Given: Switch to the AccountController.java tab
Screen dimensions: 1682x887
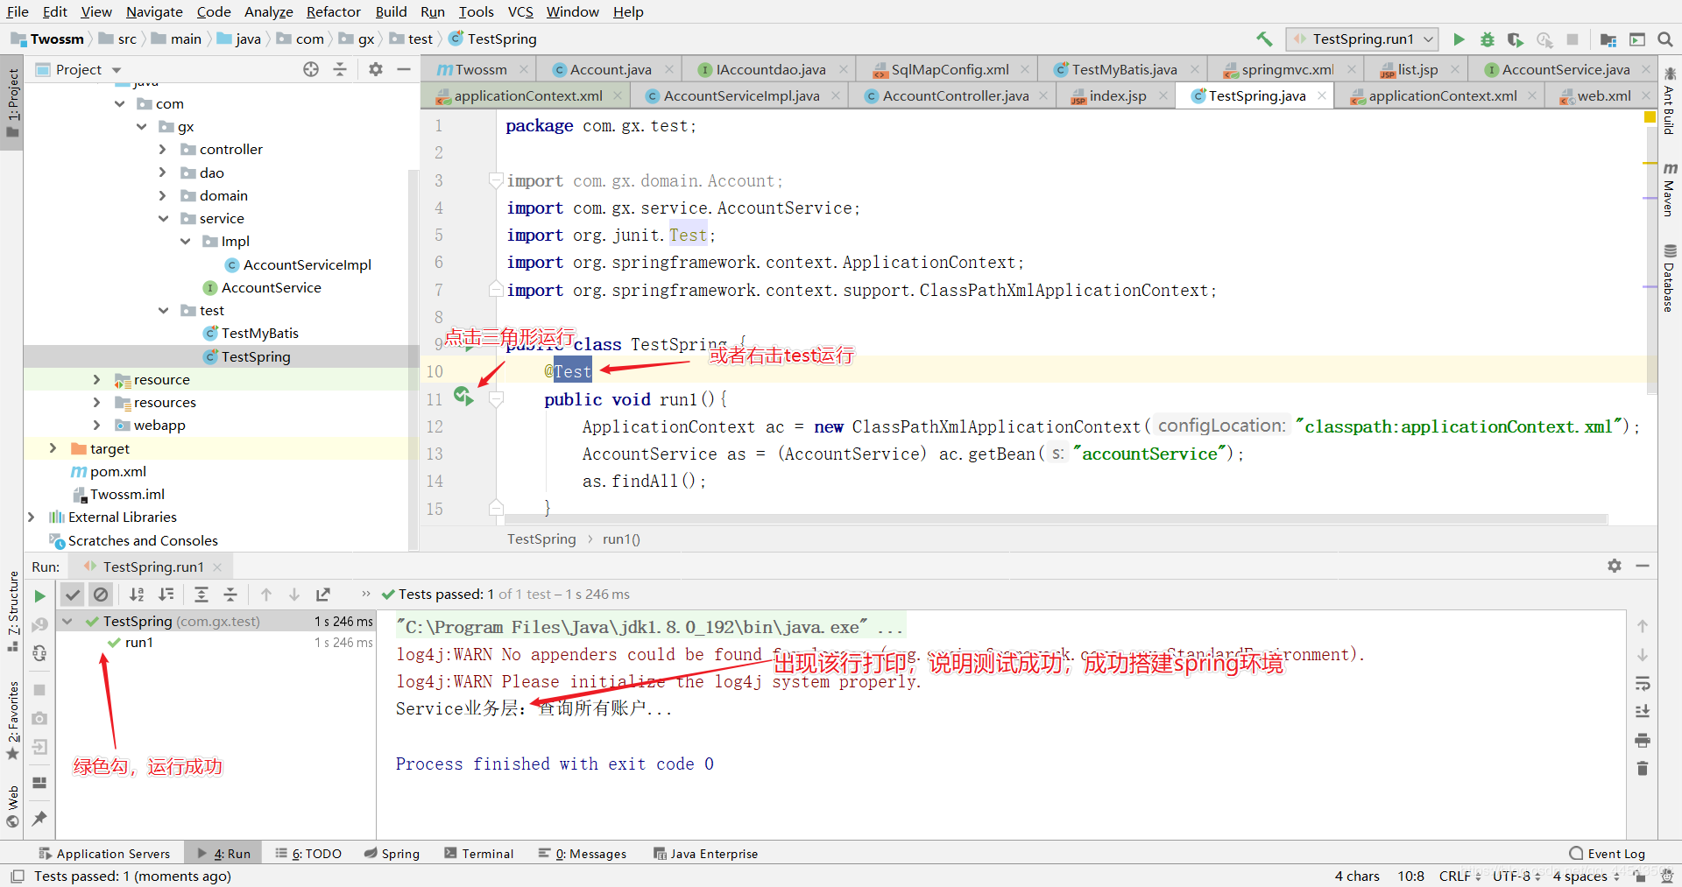Looking at the screenshot, I should pyautogui.click(x=955, y=95).
